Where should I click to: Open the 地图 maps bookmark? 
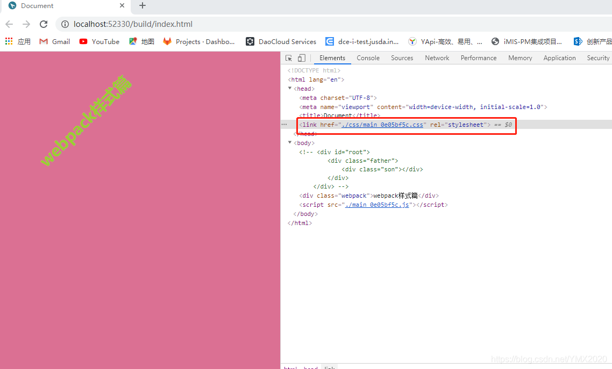click(x=141, y=41)
